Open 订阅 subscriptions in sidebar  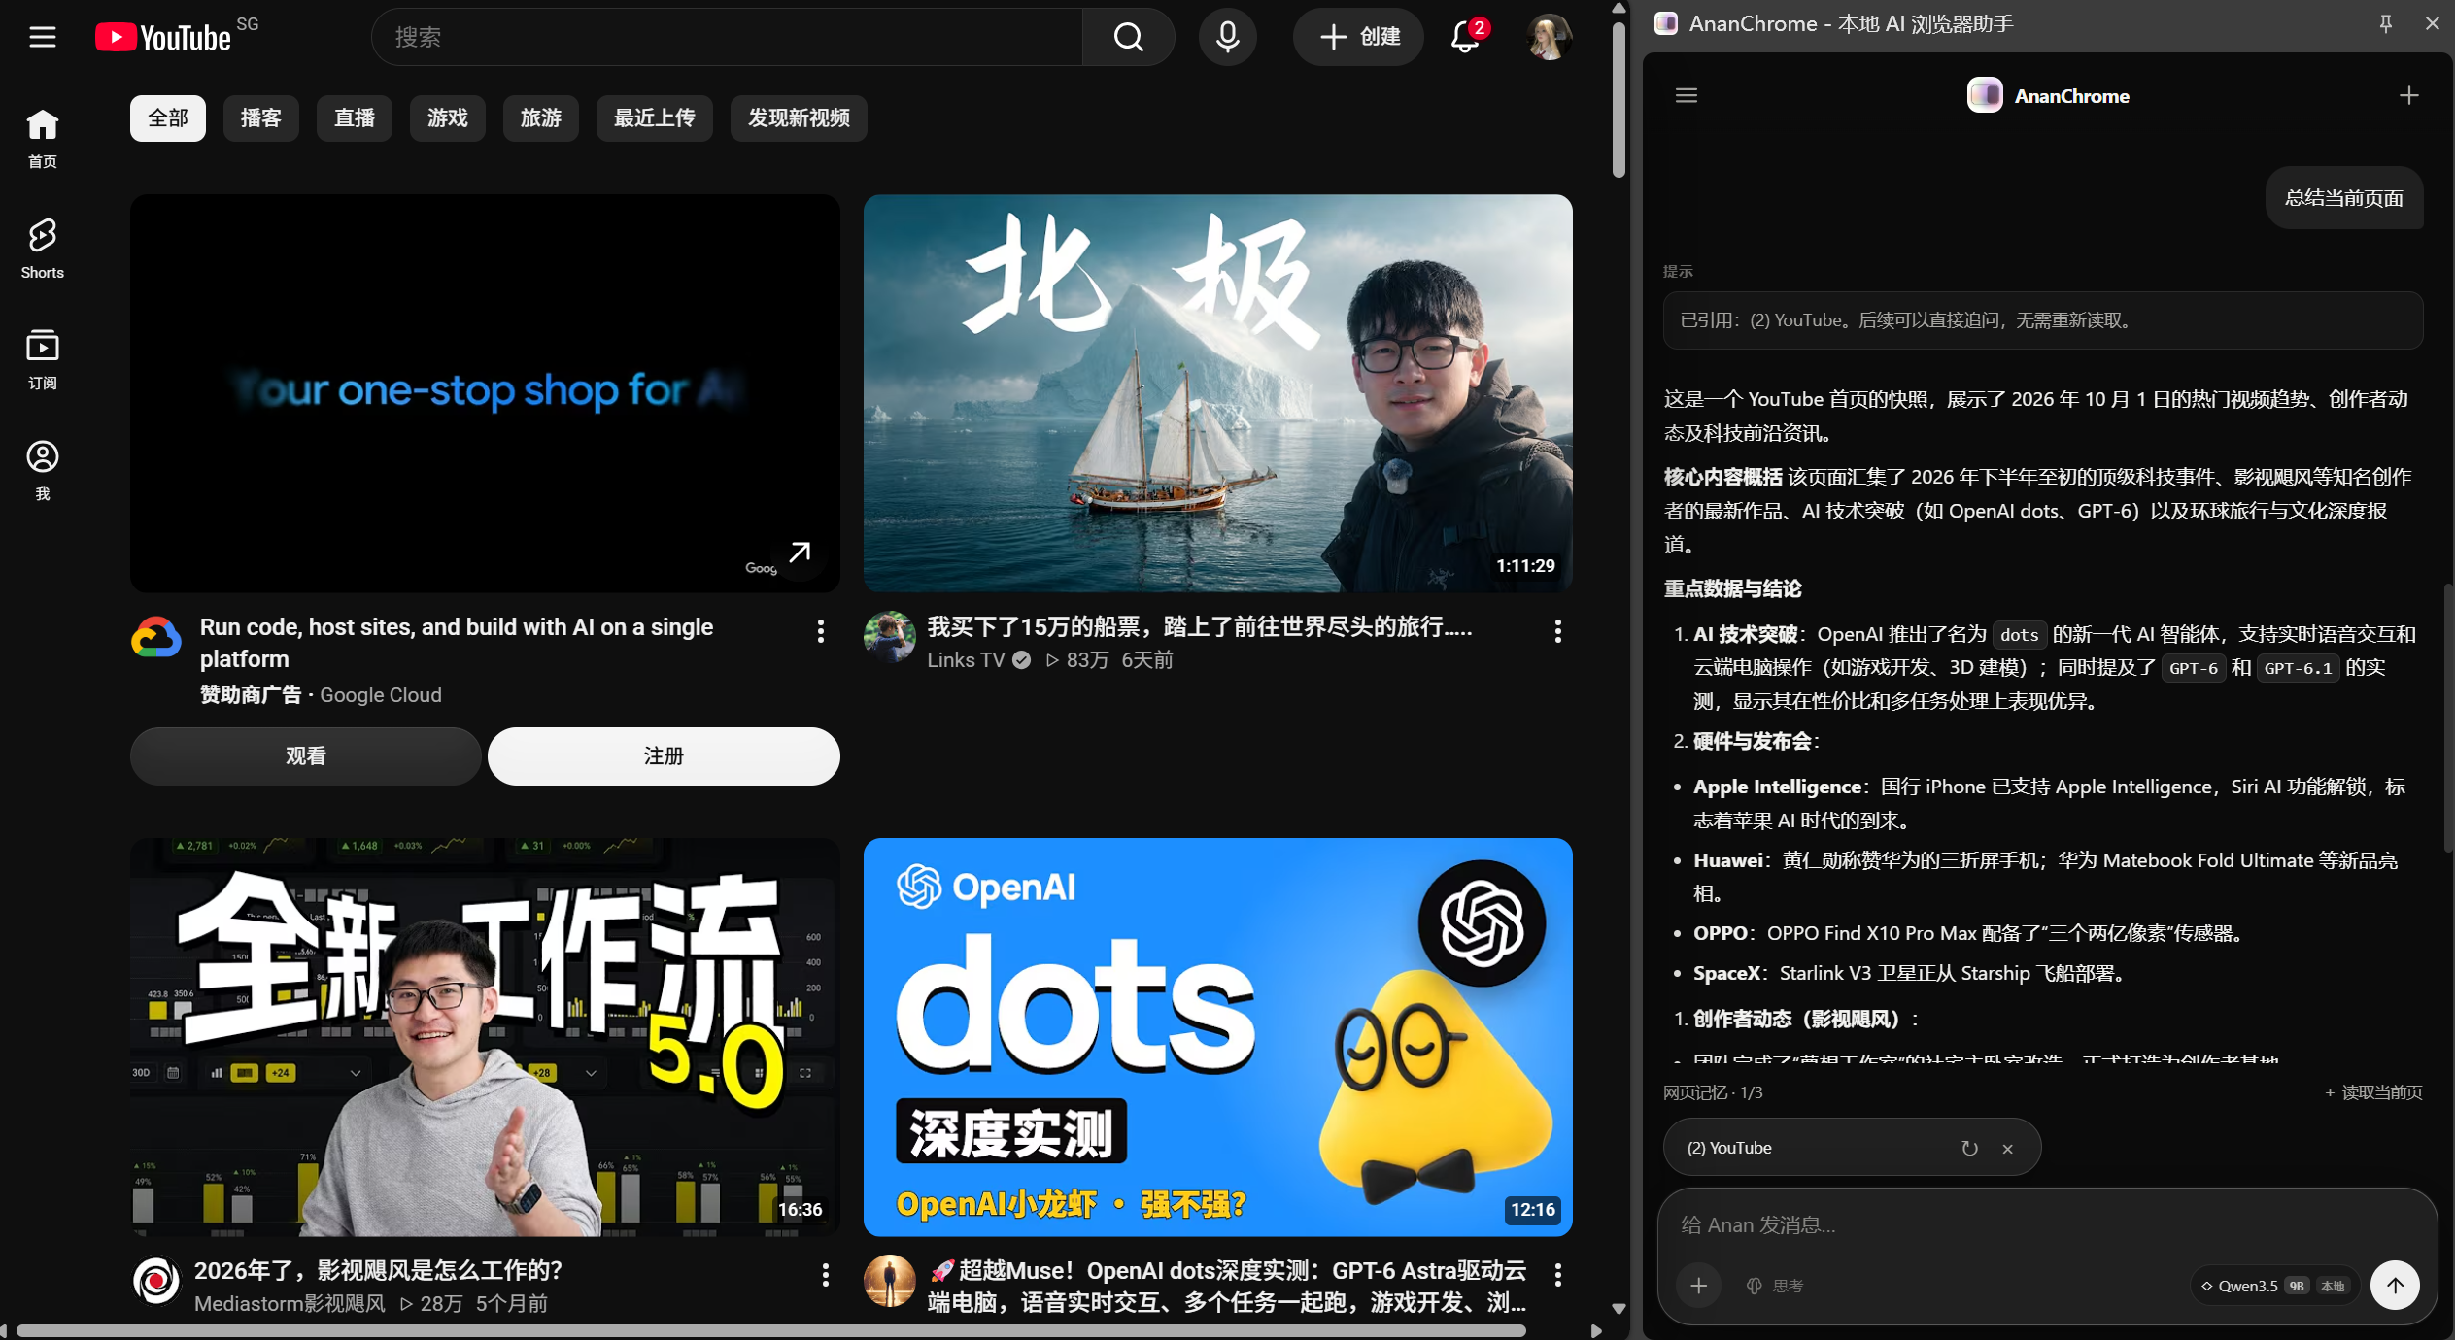42,359
